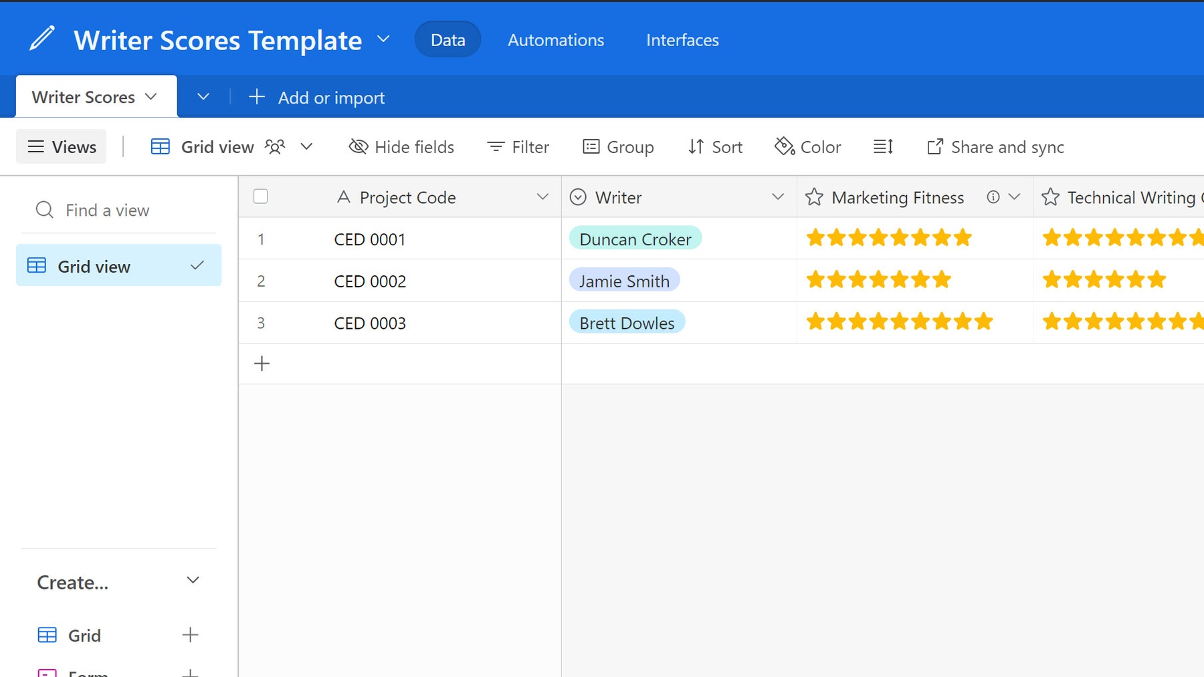
Task: Click the info icon on Marketing Fitness field
Action: (993, 197)
